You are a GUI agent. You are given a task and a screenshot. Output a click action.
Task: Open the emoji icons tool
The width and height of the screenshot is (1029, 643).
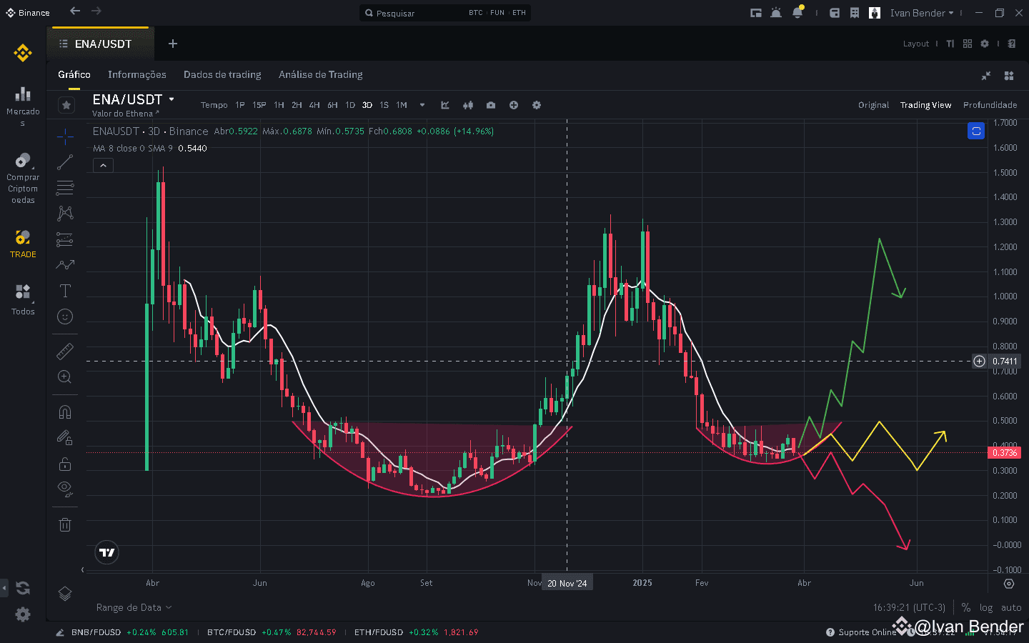(65, 316)
